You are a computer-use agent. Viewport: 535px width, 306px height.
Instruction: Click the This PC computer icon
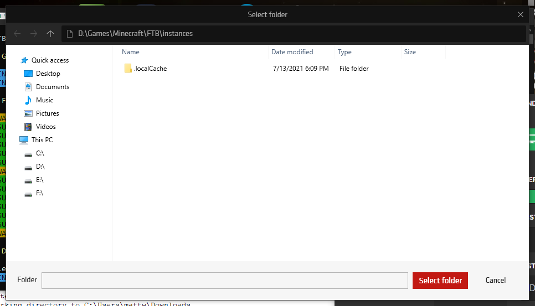(x=24, y=140)
